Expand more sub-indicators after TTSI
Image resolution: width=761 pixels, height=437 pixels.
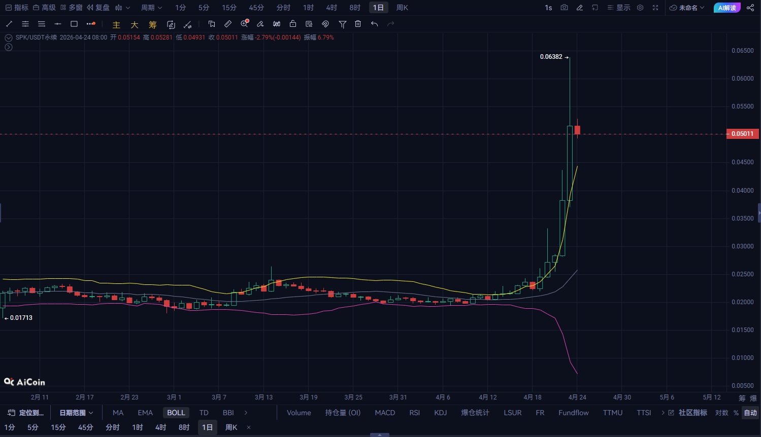point(663,413)
